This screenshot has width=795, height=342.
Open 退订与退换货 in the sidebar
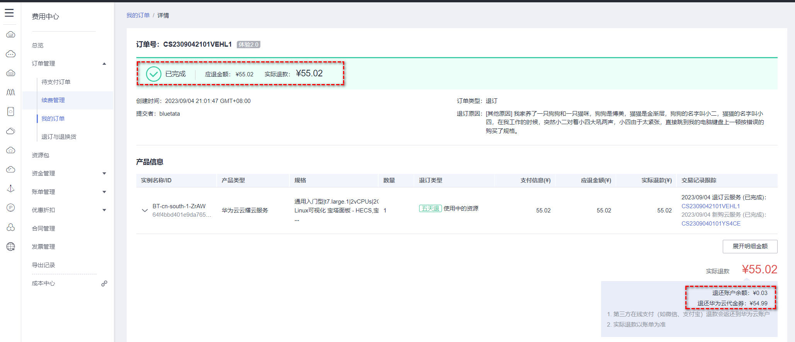(x=59, y=137)
